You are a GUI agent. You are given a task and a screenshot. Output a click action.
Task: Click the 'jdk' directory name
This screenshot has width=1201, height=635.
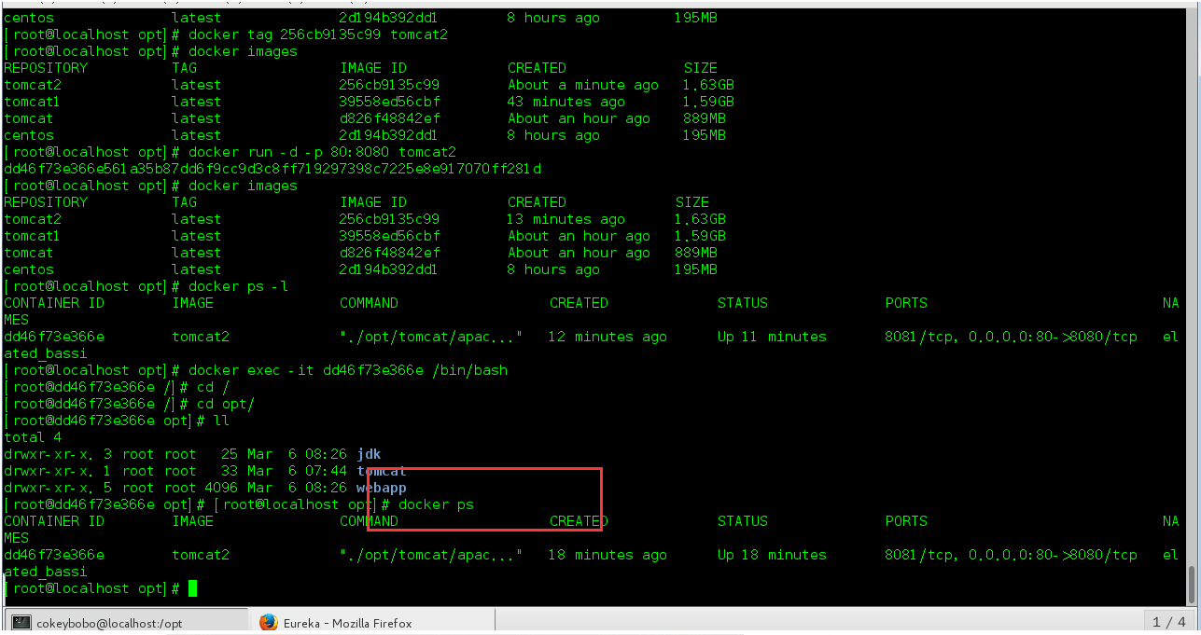369,454
